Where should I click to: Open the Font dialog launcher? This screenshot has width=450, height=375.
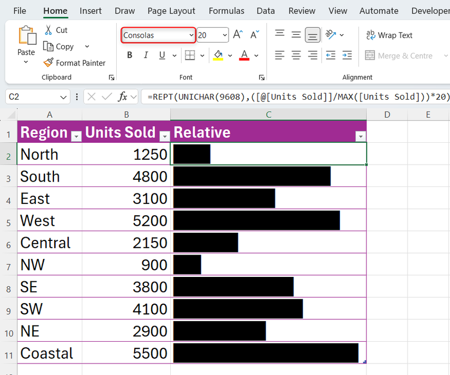pyautogui.click(x=262, y=77)
